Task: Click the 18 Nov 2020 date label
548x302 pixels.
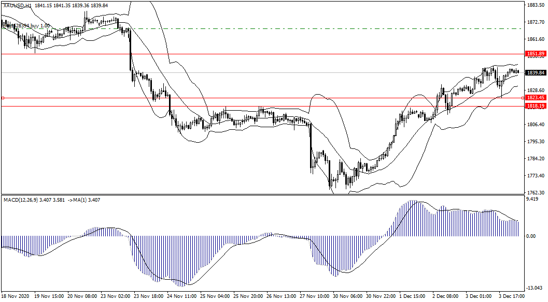Action: [x=16, y=297]
